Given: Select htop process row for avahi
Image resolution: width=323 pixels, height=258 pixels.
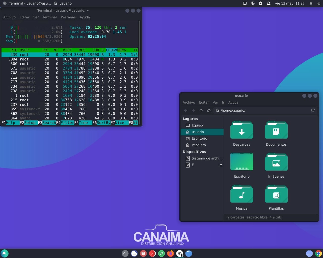Looking at the screenshot, I should pyautogui.click(x=70, y=118).
